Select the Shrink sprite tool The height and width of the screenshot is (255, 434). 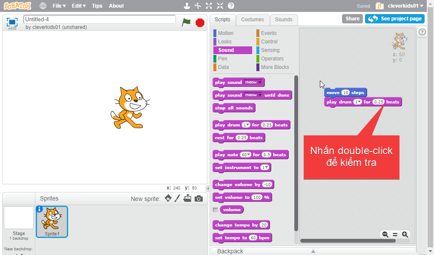pos(220,6)
